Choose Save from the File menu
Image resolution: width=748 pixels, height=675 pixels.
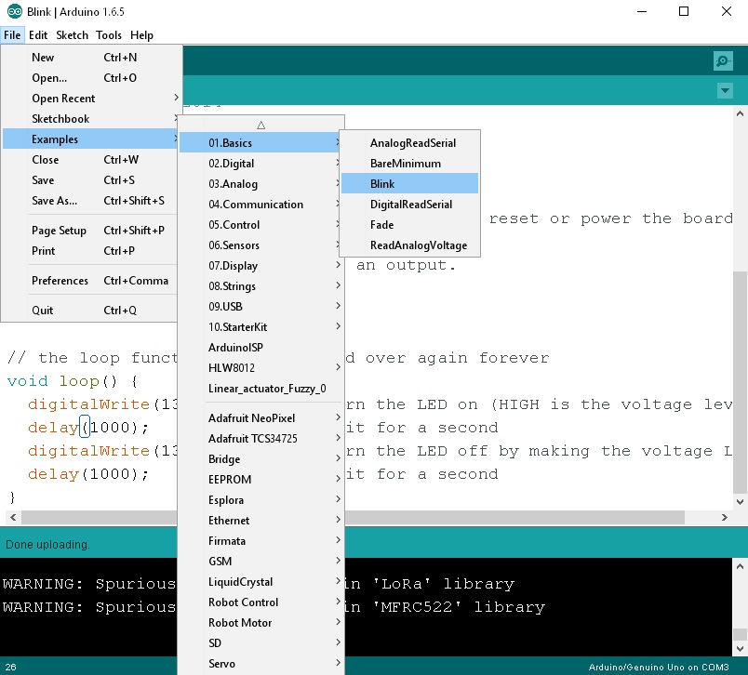89,180
